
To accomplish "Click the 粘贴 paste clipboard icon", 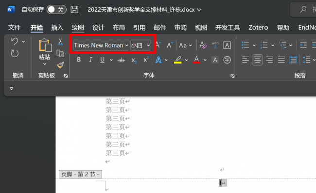I will pos(45,45).
